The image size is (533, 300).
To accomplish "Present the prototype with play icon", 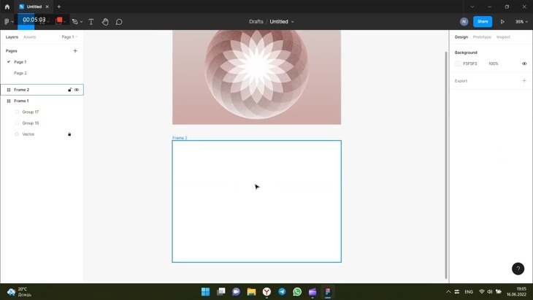I will pyautogui.click(x=502, y=22).
